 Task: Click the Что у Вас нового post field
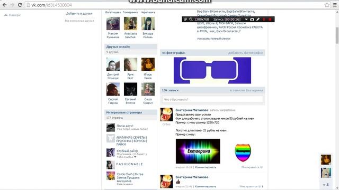pyautogui.click(x=212, y=99)
